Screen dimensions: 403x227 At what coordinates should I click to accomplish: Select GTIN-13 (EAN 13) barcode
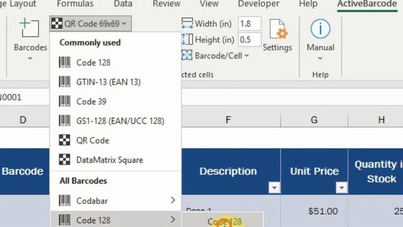[x=116, y=82]
